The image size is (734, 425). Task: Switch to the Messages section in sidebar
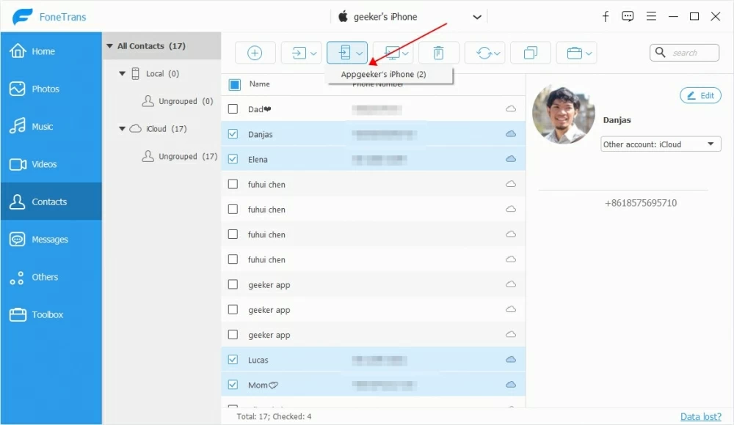(x=50, y=240)
